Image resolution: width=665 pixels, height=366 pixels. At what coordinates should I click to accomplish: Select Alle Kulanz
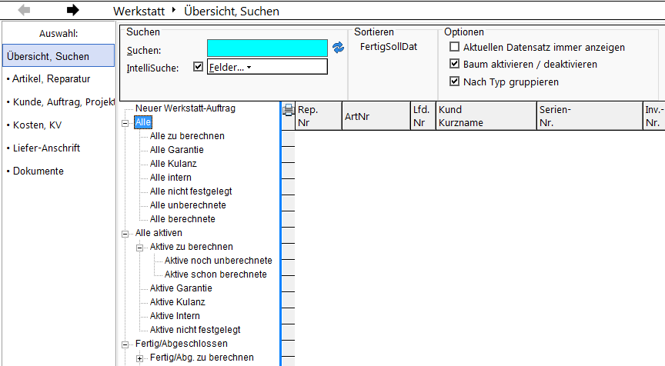(x=173, y=164)
